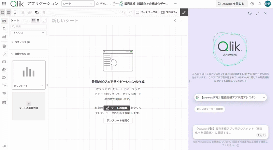Expand the sheets panel to full view
The height and width of the screenshot is (150, 273).
pos(44,20)
